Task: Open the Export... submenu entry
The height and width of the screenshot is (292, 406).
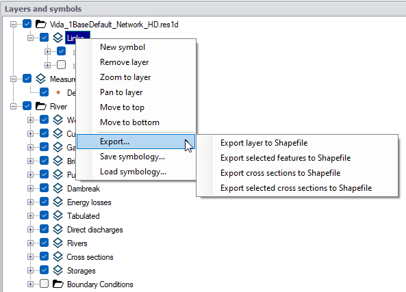Action: tap(136, 142)
